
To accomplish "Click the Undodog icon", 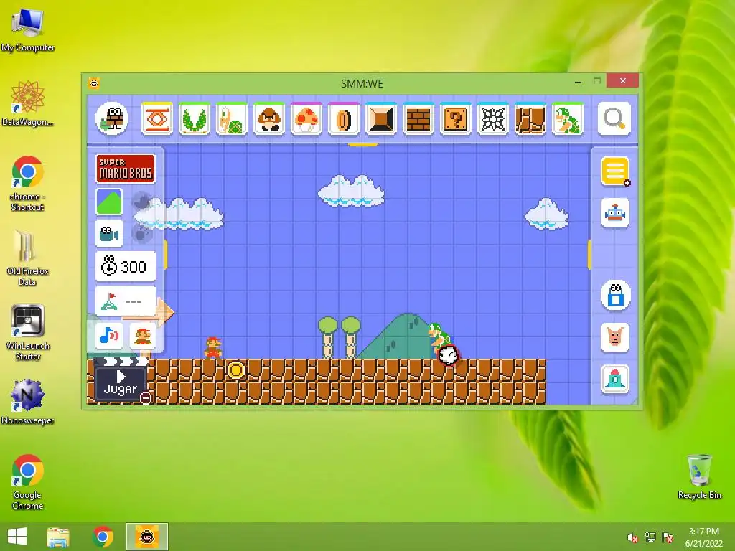I will [614, 337].
